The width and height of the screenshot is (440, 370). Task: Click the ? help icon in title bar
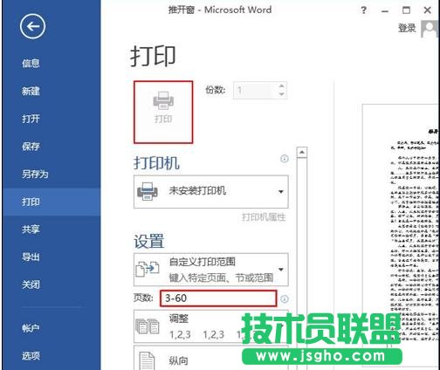tap(363, 10)
